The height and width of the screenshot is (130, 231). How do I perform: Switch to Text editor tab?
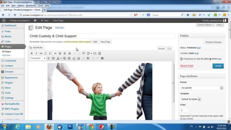169,48
